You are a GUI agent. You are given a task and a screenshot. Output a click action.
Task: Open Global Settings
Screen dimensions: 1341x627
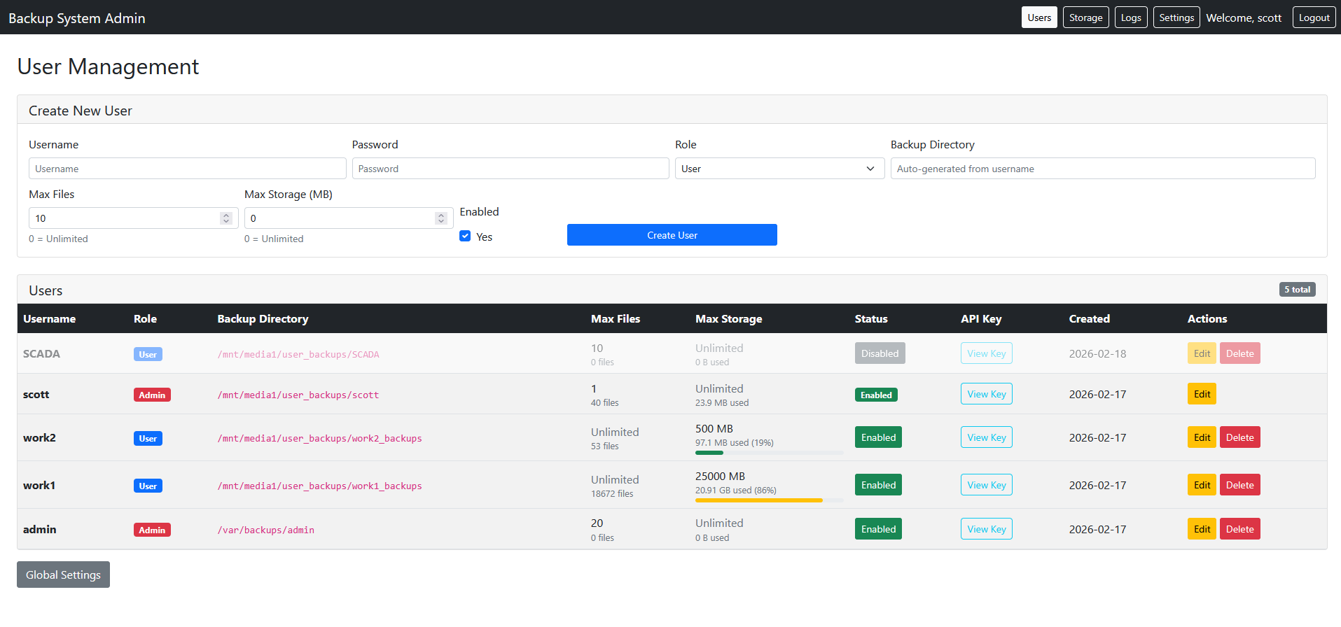click(63, 575)
